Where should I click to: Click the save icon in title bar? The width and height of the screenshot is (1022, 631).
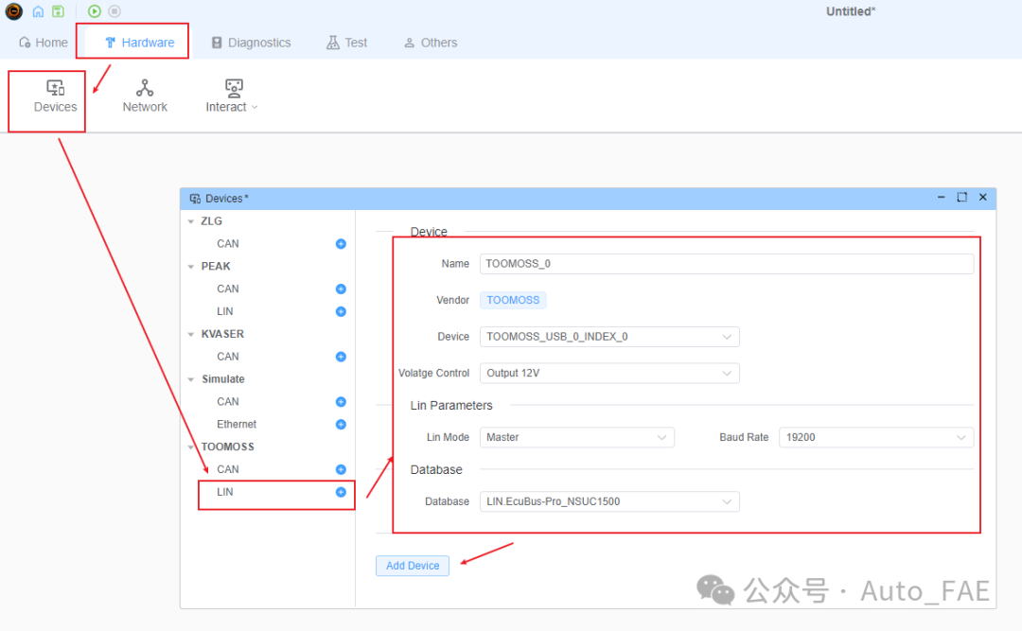(x=58, y=11)
